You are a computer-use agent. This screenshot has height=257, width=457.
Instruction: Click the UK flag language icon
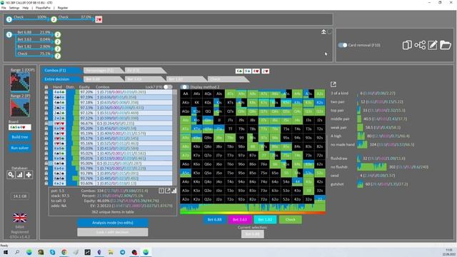point(20,218)
